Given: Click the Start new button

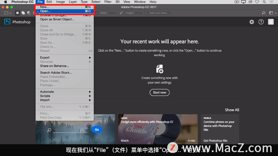Looking at the screenshot, I should (x=159, y=92).
